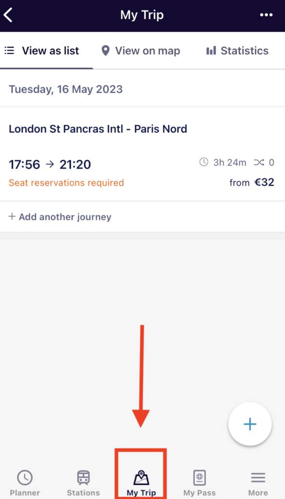
Task: Click the list icon beside View as list
Action: [x=9, y=50]
